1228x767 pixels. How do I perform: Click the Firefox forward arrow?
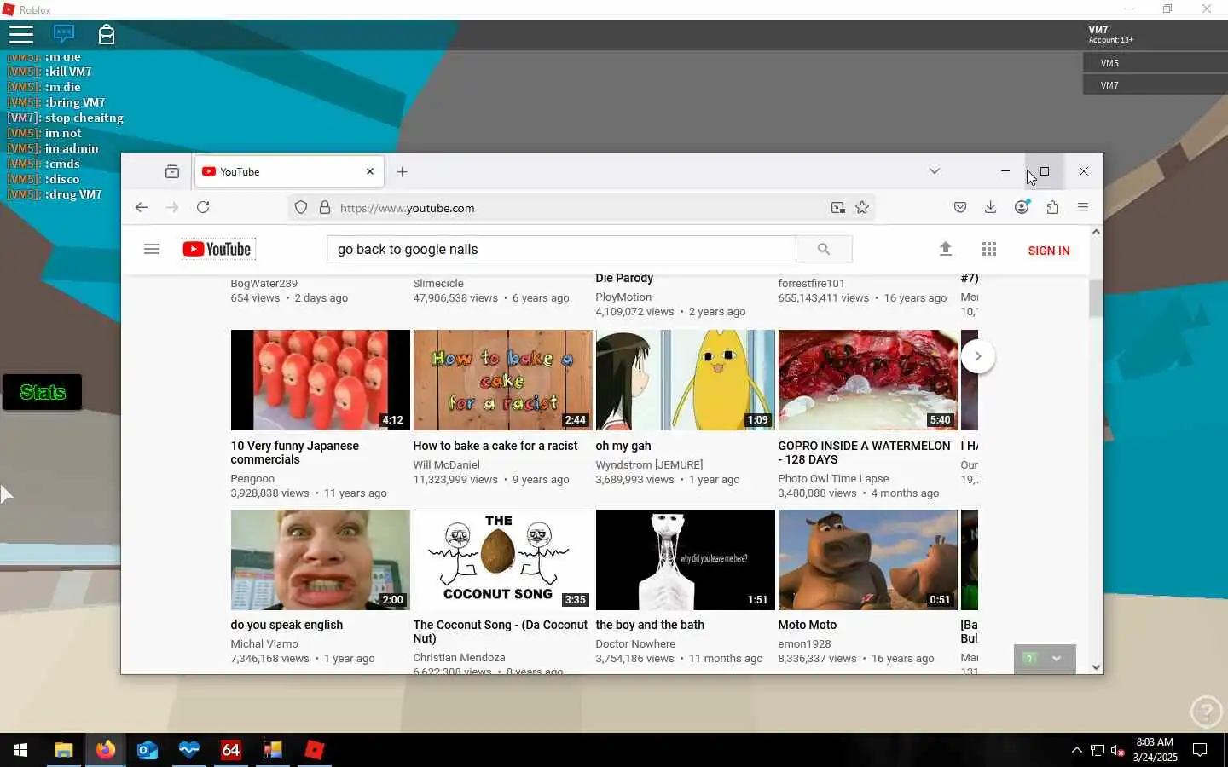point(172,207)
